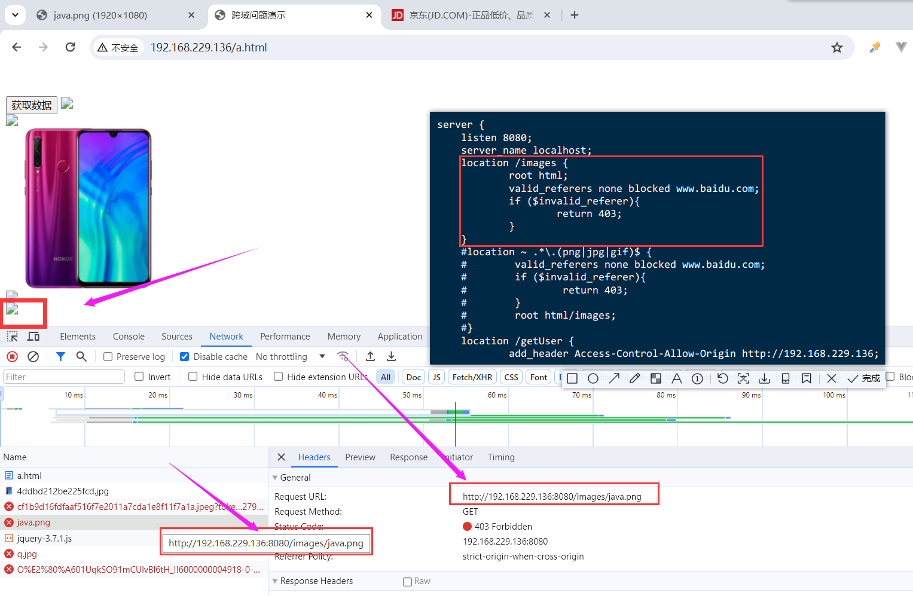Switch to the 京东(JD.COM) browser tab
The width and height of the screenshot is (913, 596).
click(471, 16)
